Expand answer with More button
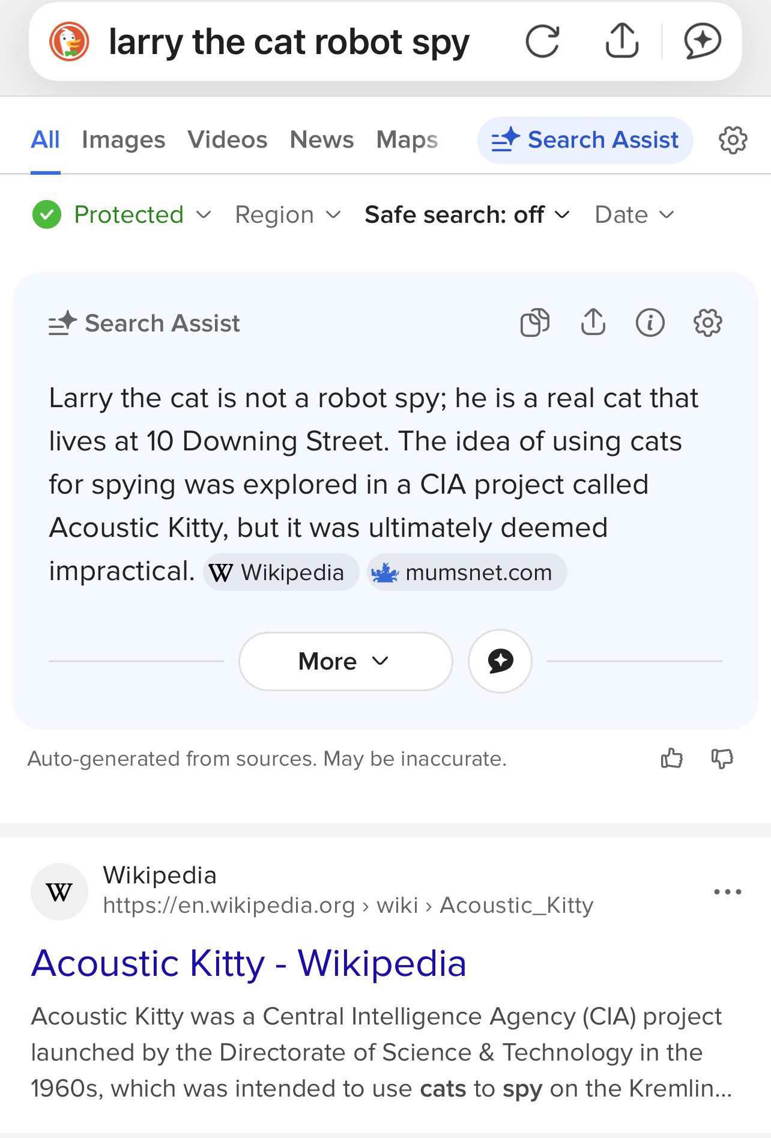771x1138 pixels. [345, 661]
